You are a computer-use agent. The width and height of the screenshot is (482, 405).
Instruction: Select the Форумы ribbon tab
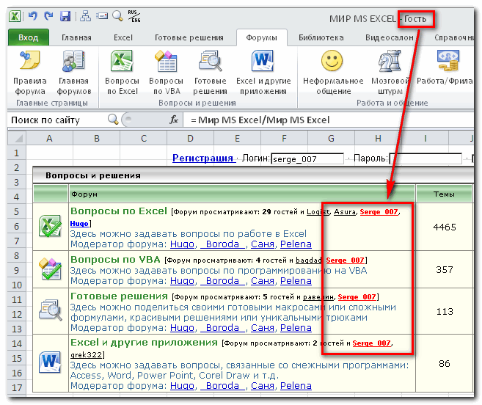coord(262,37)
